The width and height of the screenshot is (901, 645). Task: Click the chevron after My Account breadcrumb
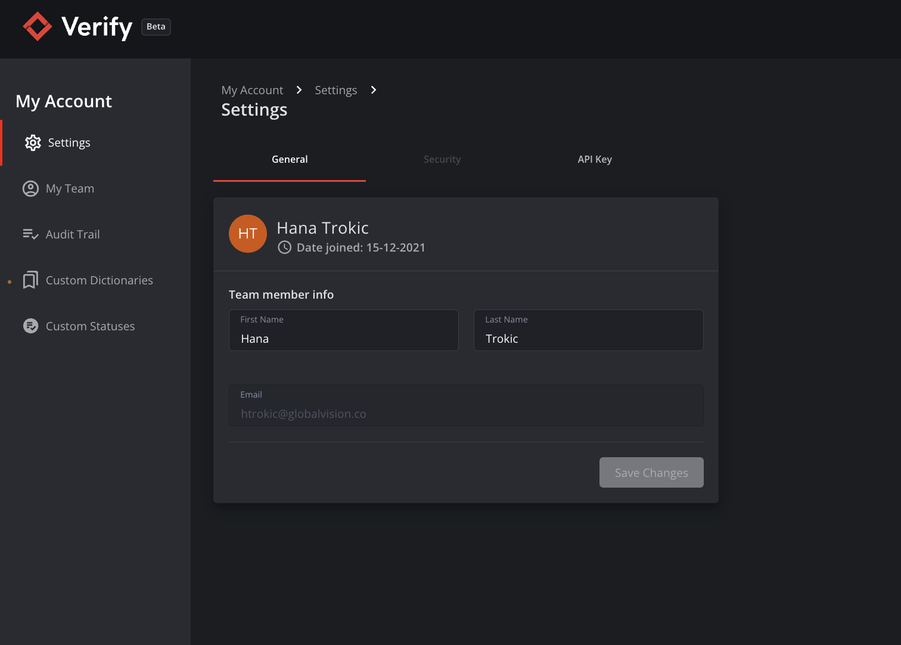(x=299, y=90)
